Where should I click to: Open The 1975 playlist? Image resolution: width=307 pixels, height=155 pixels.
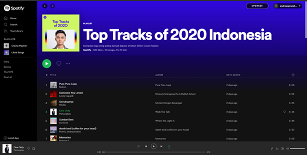point(8,72)
